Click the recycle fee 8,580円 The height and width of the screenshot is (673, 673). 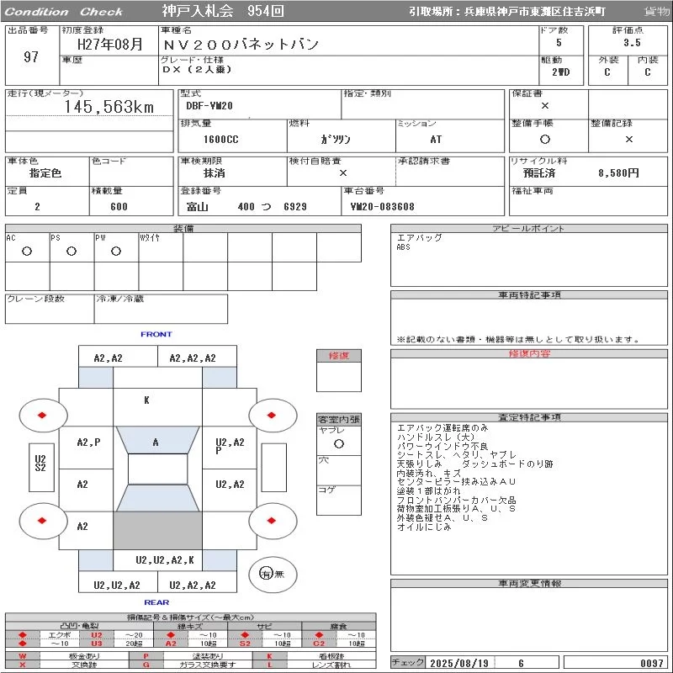tap(619, 173)
